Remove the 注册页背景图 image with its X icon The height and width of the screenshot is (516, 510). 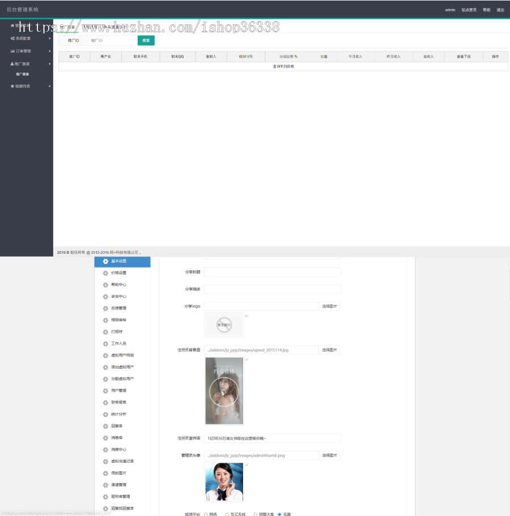click(246, 360)
